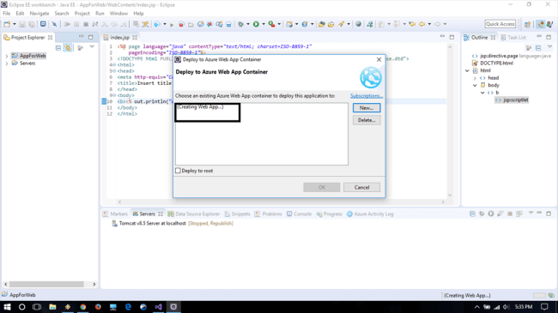Open Firefox from the taskbar
Image resolution: width=558 pixels, height=313 pixels.
(x=98, y=307)
